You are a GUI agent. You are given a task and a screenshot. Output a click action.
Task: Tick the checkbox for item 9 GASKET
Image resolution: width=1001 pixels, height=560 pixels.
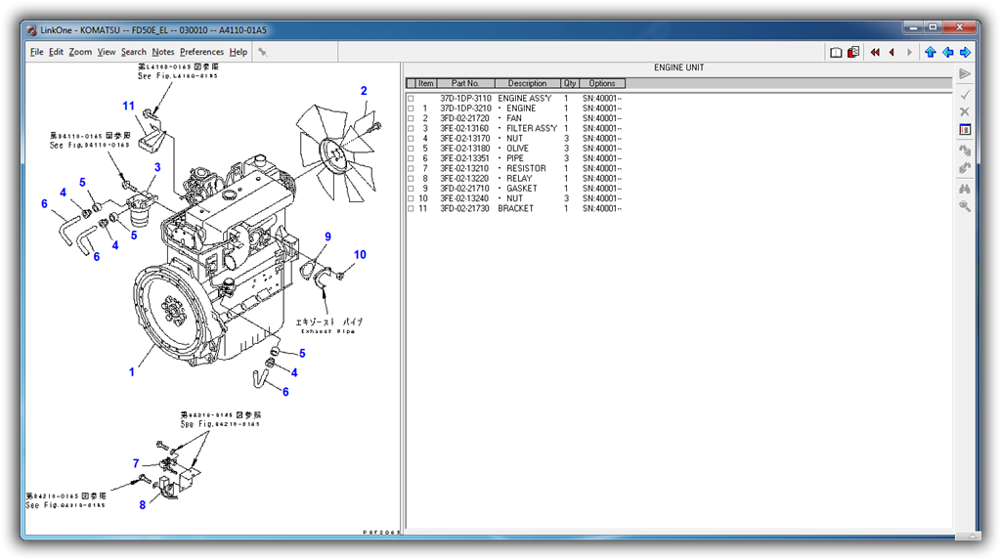click(411, 189)
